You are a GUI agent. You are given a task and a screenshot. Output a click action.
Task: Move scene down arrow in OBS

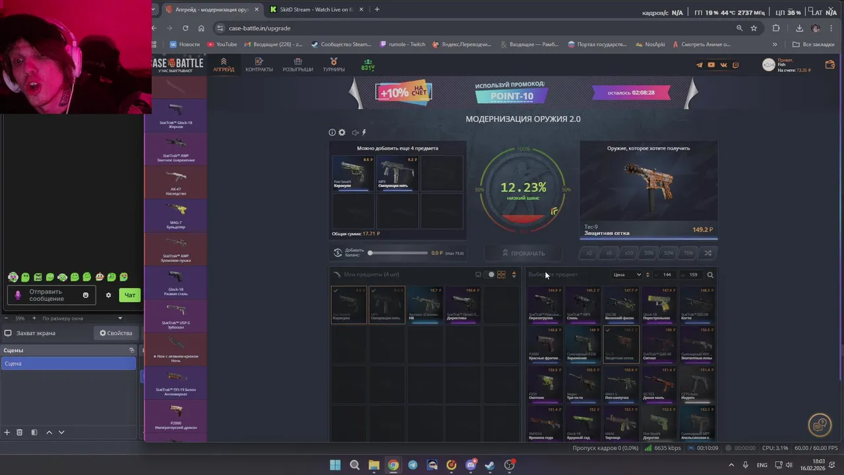[x=61, y=432]
